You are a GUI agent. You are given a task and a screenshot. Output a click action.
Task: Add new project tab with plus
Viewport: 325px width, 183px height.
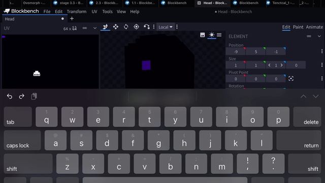pyautogui.click(x=72, y=19)
